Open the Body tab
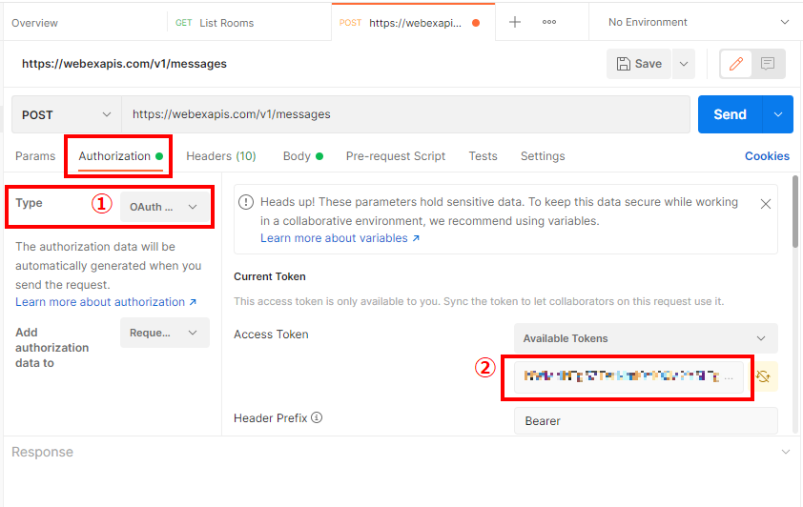803x507 pixels. point(302,156)
